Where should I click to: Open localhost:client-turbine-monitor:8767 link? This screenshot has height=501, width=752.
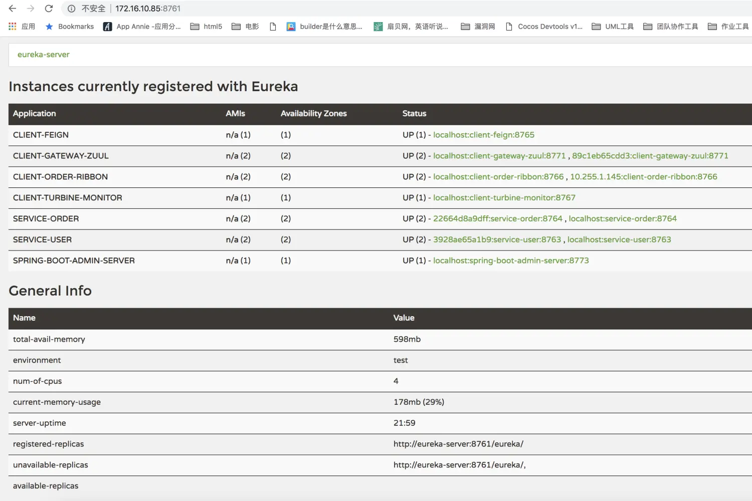click(504, 198)
